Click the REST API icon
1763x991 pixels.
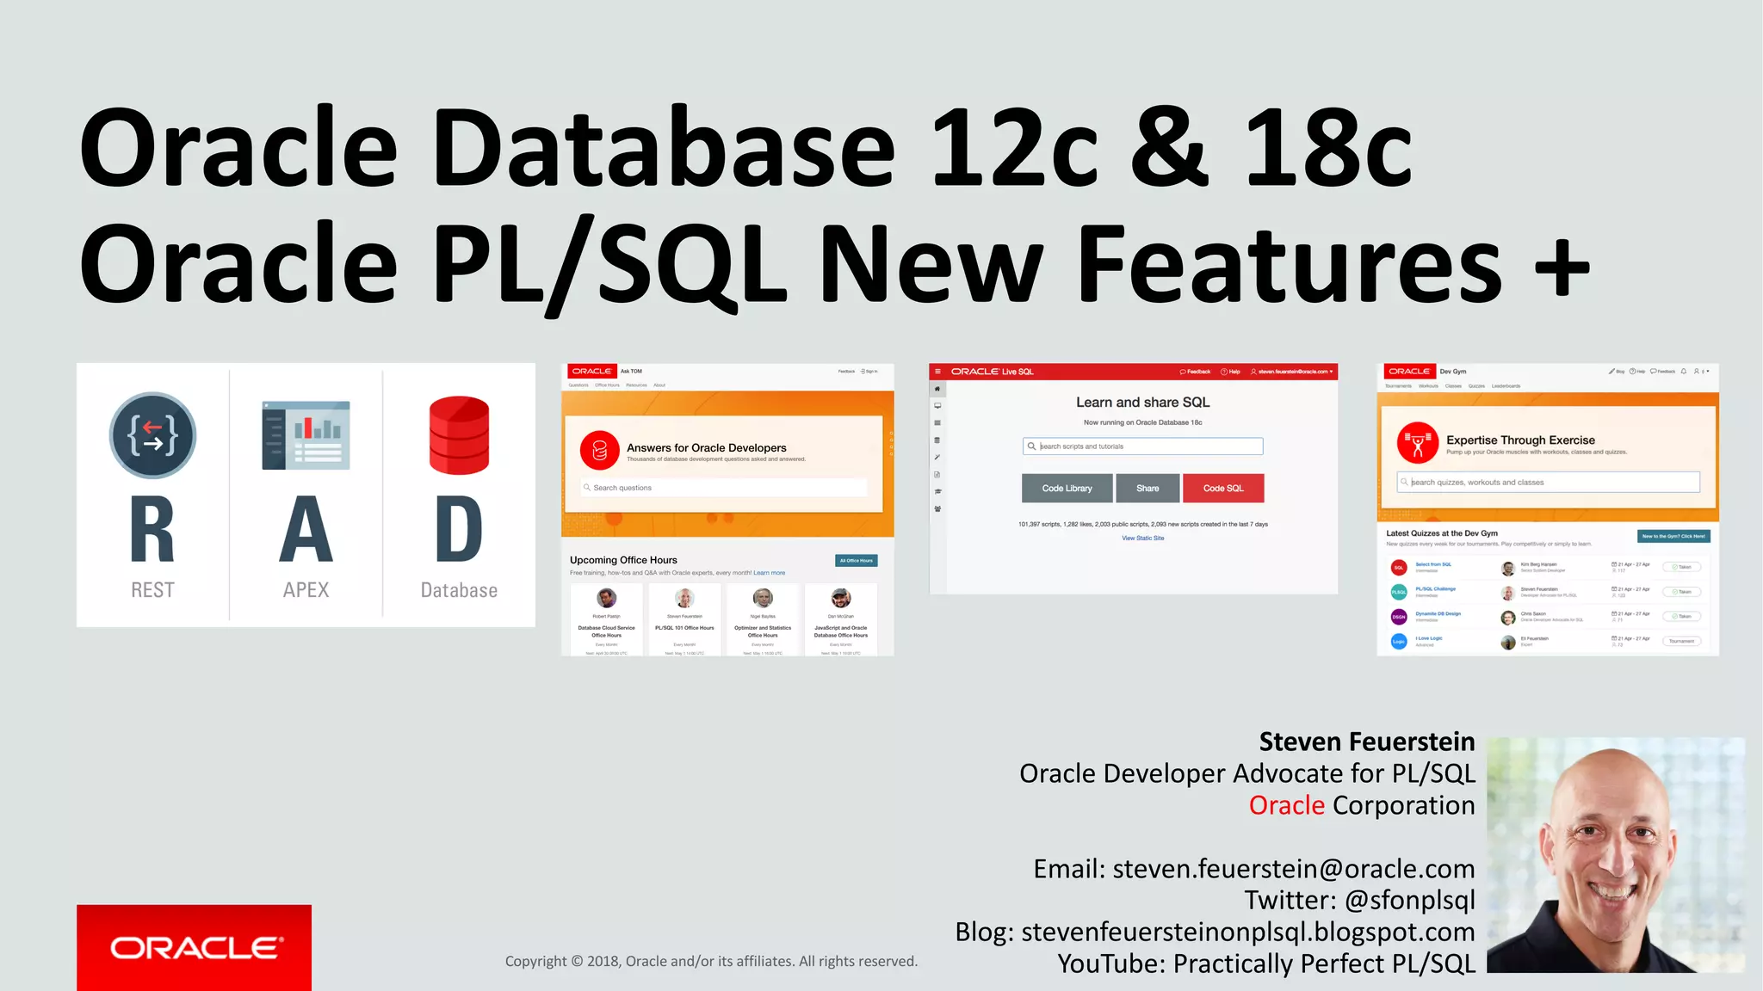click(152, 435)
